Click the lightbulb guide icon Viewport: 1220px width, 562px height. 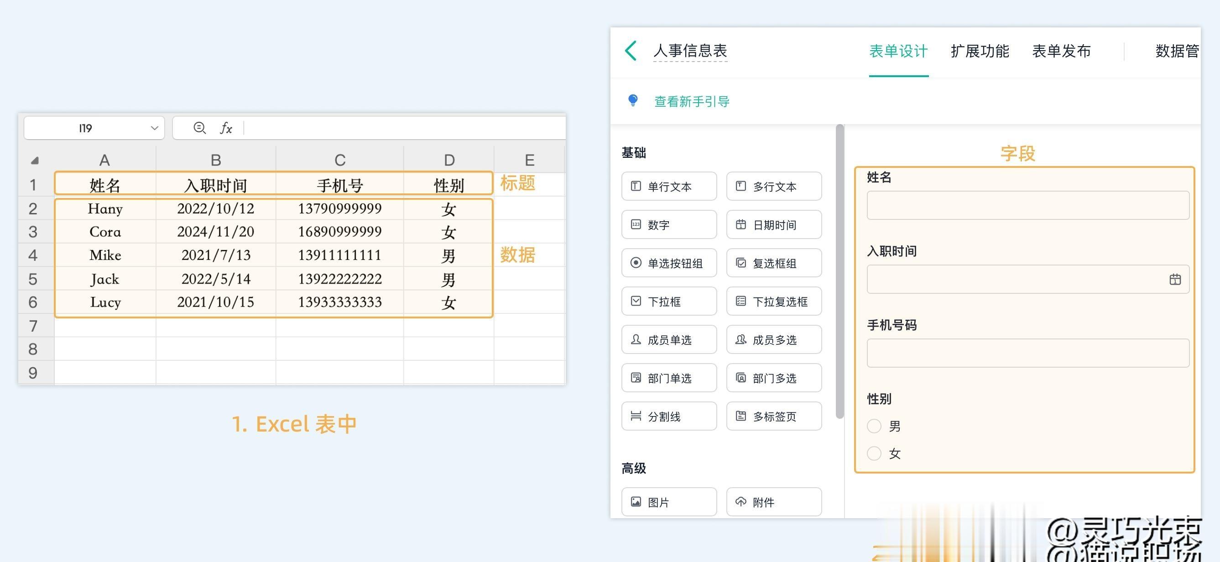633,100
